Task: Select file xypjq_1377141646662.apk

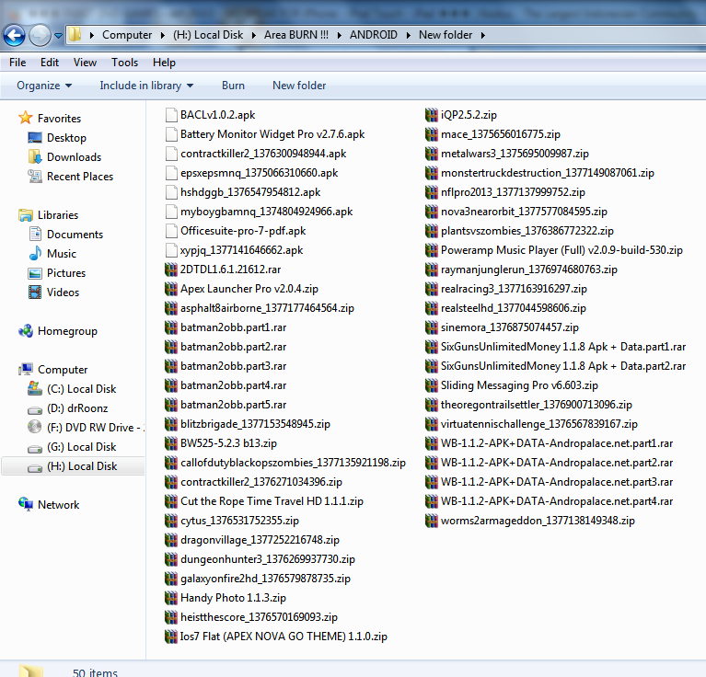Action: pyautogui.click(x=241, y=250)
